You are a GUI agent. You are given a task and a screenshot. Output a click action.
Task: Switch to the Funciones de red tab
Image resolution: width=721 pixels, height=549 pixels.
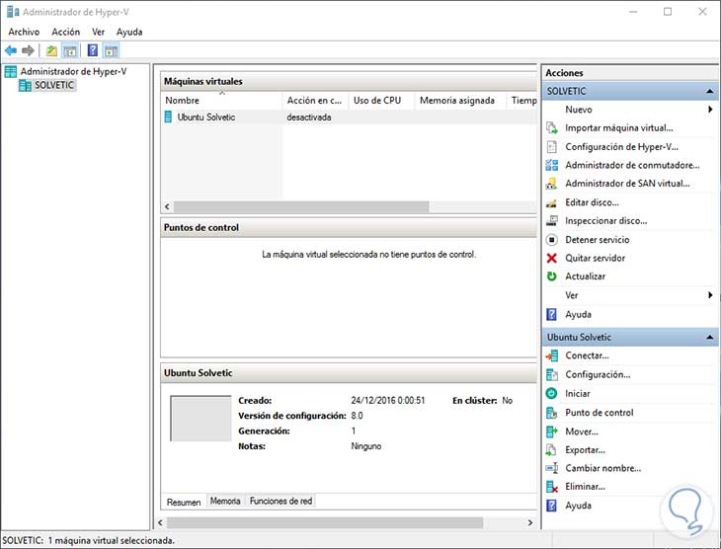pyautogui.click(x=280, y=502)
